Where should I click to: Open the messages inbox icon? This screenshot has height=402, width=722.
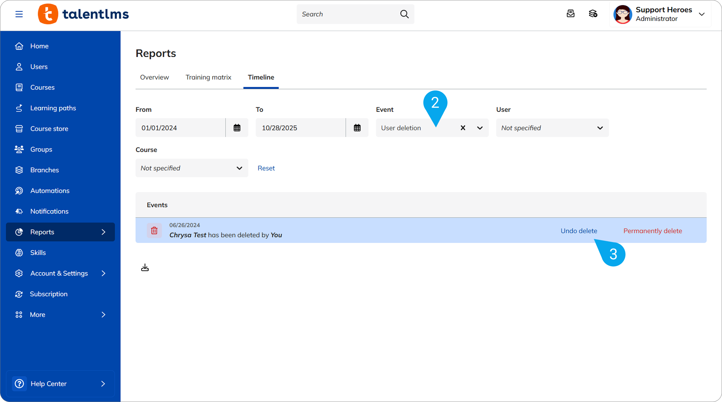click(x=571, y=14)
